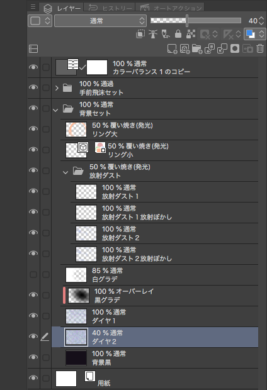Click the clip to layer below icon

140,34
